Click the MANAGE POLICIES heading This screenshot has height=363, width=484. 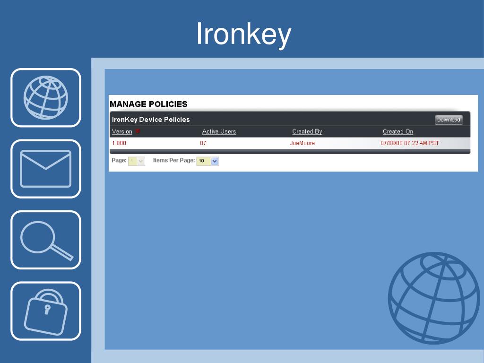[148, 104]
